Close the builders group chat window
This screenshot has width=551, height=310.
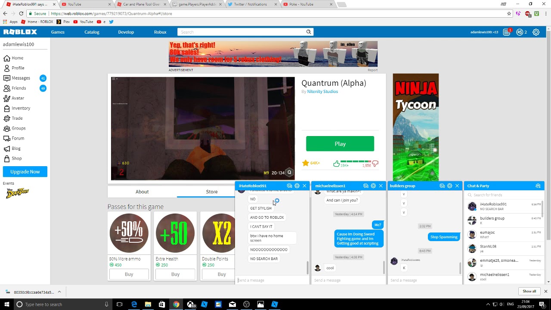tap(457, 186)
